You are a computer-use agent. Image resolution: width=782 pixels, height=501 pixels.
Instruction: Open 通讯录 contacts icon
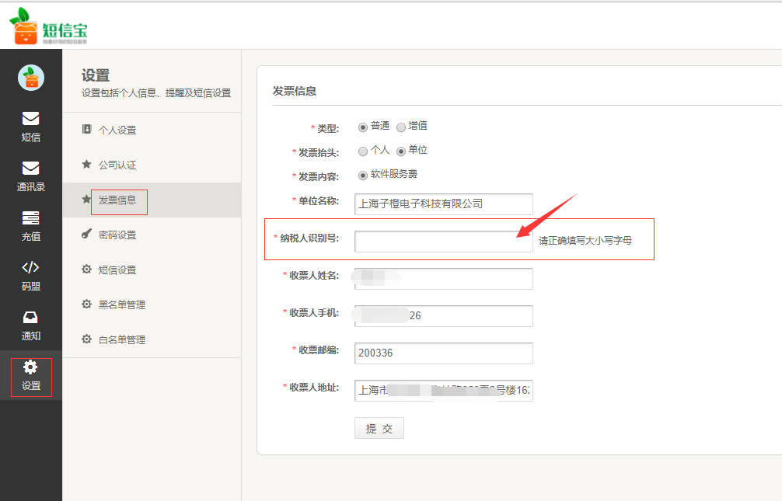30,169
